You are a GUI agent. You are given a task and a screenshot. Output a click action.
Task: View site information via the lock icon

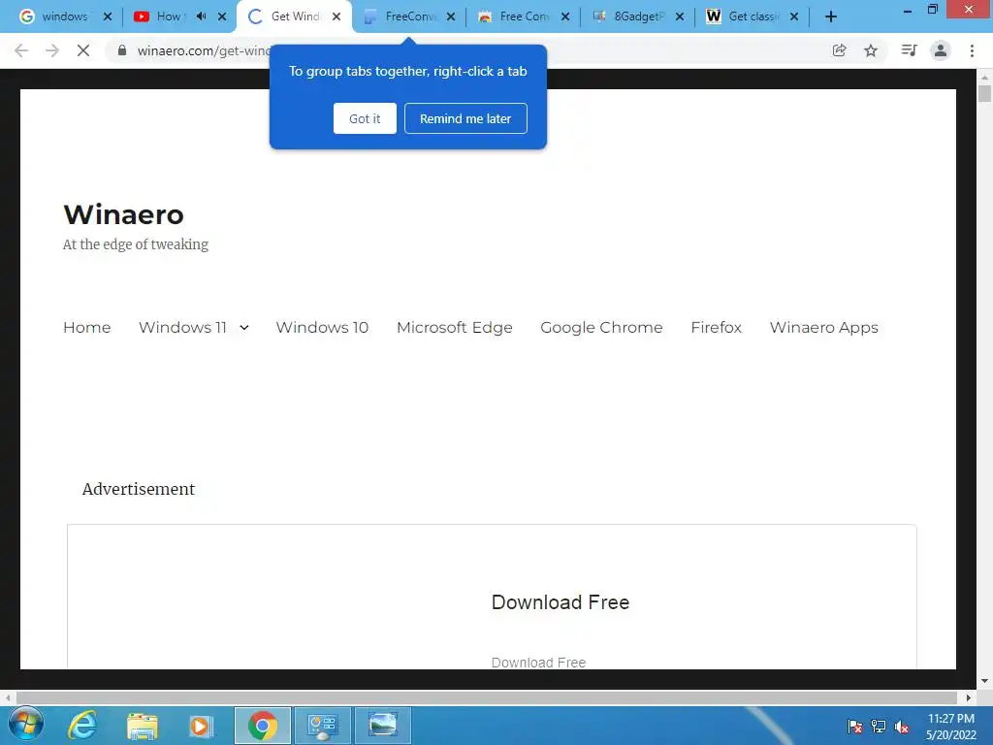(121, 50)
